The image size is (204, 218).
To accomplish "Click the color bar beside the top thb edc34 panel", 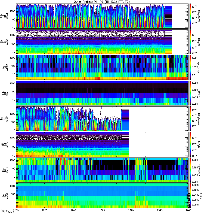I will point(190,16).
